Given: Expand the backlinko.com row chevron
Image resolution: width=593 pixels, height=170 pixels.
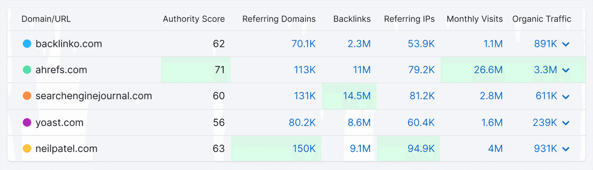Looking at the screenshot, I should (566, 44).
